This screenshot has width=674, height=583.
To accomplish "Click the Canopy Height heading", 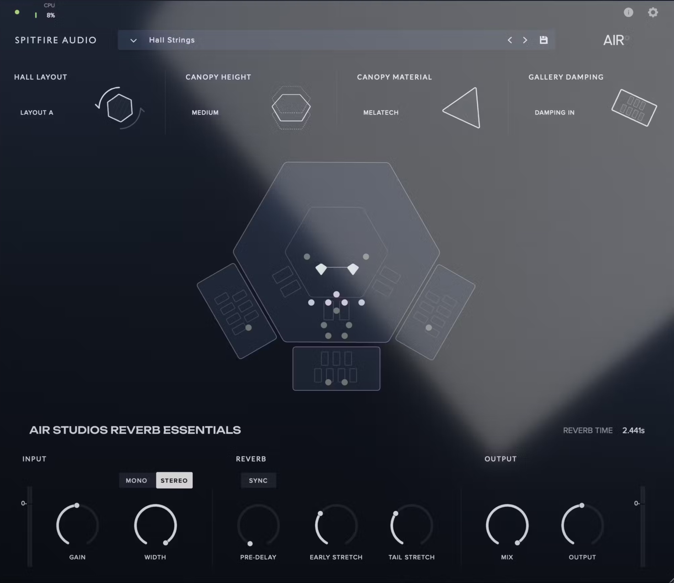I will click(218, 77).
